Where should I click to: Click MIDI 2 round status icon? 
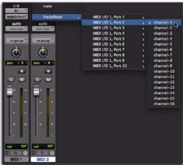pyautogui.click(x=52, y=153)
